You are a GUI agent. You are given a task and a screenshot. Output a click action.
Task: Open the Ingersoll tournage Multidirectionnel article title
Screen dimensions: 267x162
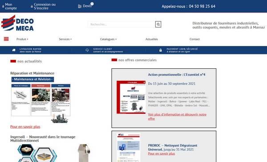(43, 139)
